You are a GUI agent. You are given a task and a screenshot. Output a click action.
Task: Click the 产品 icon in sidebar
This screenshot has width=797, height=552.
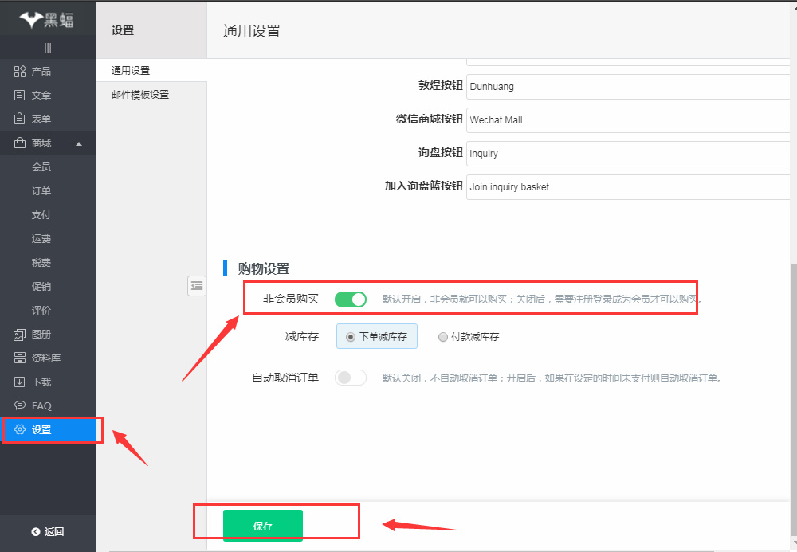point(20,72)
